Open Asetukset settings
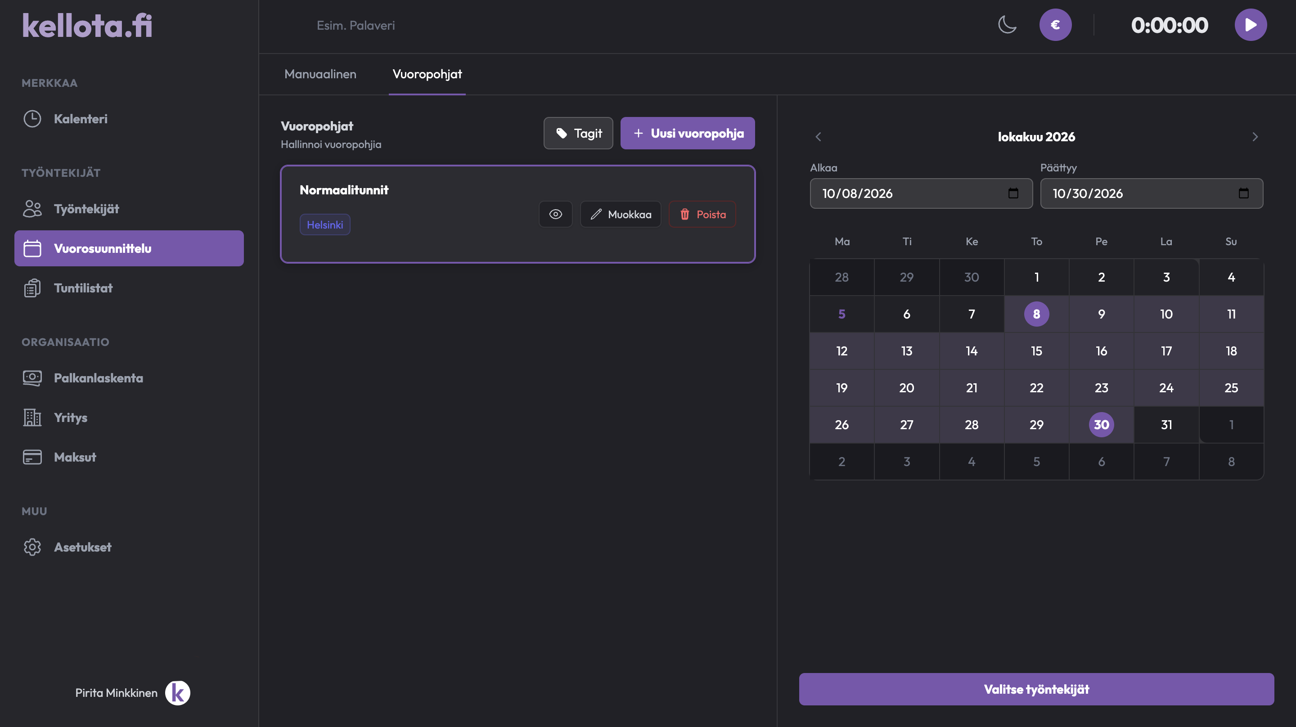 coord(129,547)
